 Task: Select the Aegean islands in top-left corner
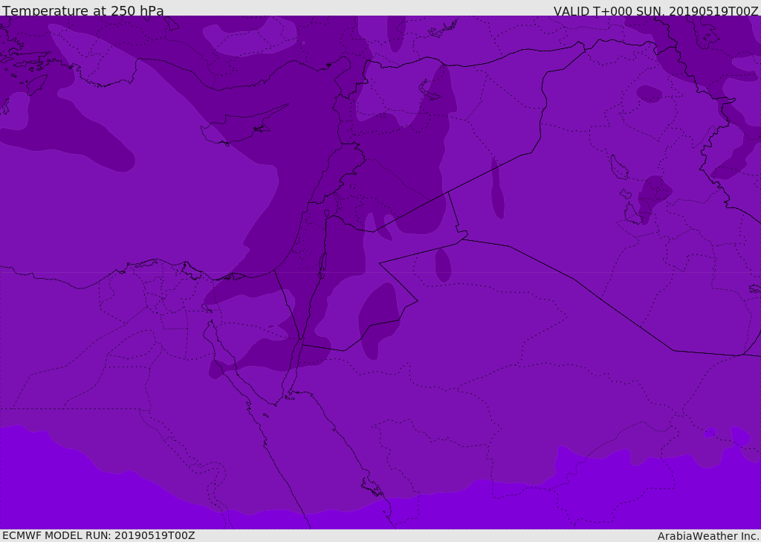pos(22,67)
